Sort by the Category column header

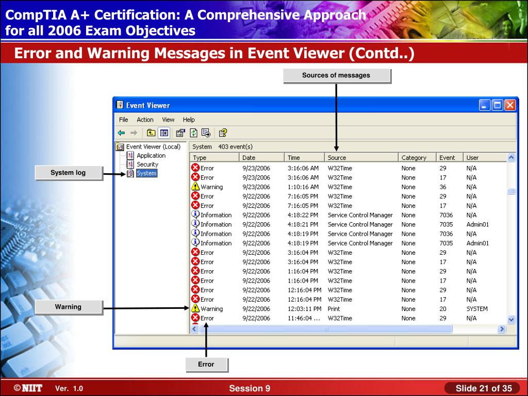click(418, 158)
